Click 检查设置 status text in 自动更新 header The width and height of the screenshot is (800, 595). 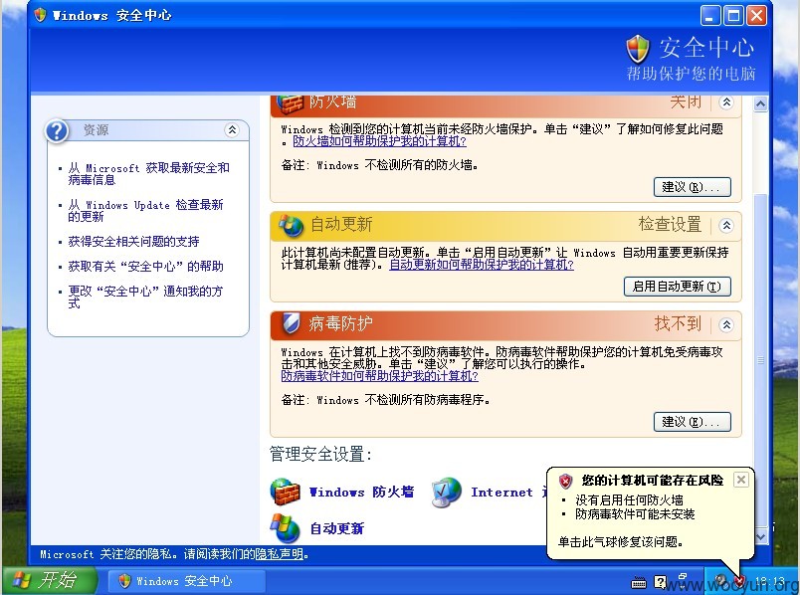click(x=670, y=224)
